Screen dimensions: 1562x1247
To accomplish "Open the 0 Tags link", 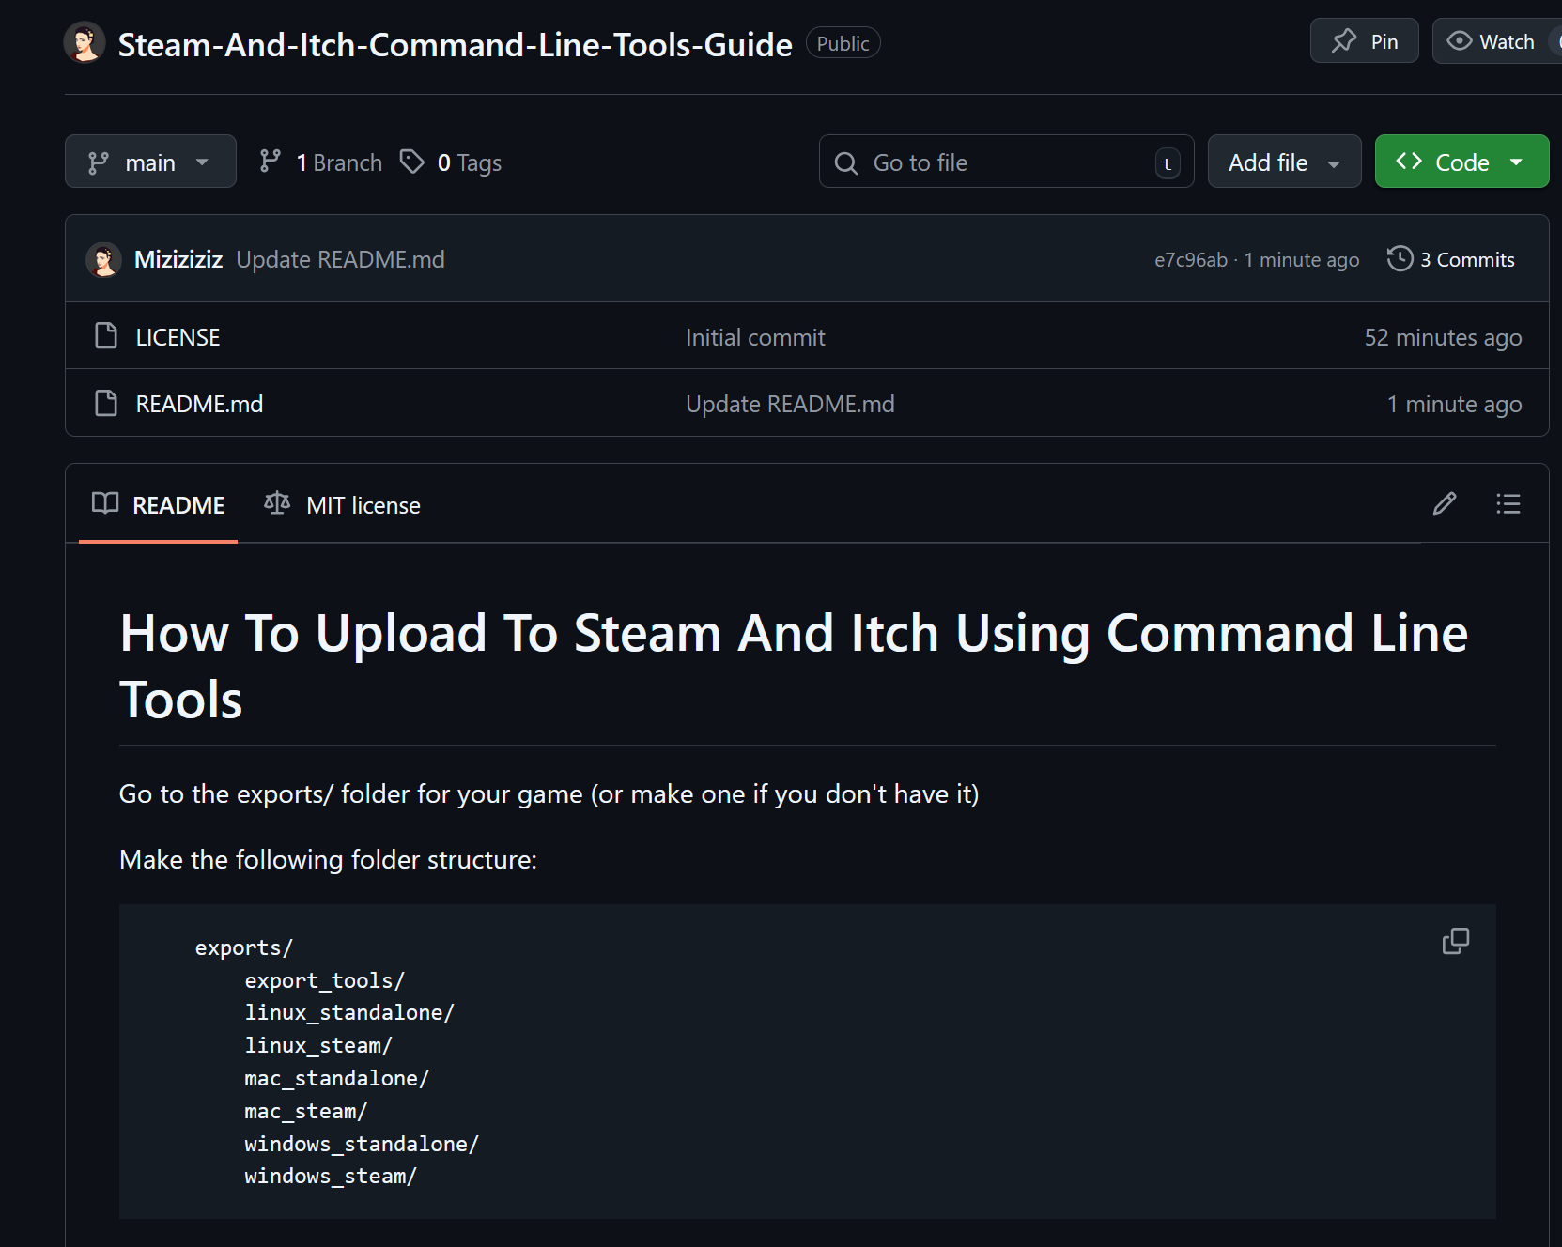I will 452,162.
